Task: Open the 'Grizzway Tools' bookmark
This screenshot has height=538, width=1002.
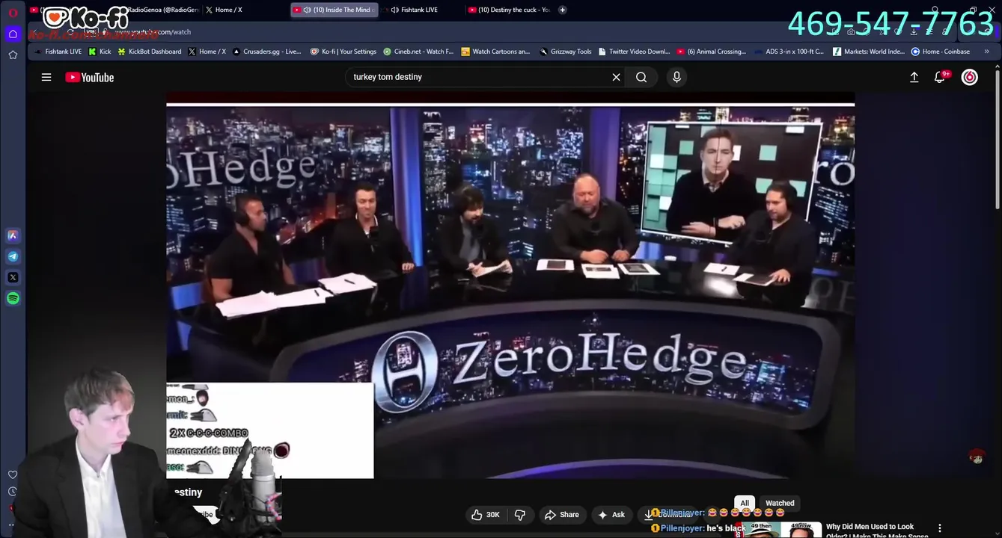Action: [x=565, y=52]
